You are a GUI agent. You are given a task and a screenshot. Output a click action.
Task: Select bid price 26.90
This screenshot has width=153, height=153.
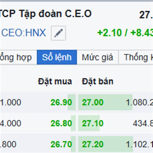pyautogui.click(x=61, y=103)
